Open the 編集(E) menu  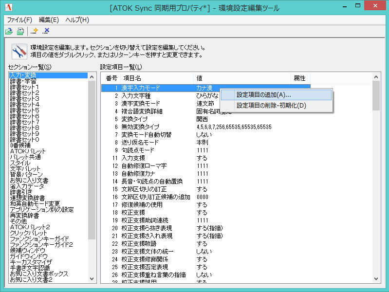49,20
